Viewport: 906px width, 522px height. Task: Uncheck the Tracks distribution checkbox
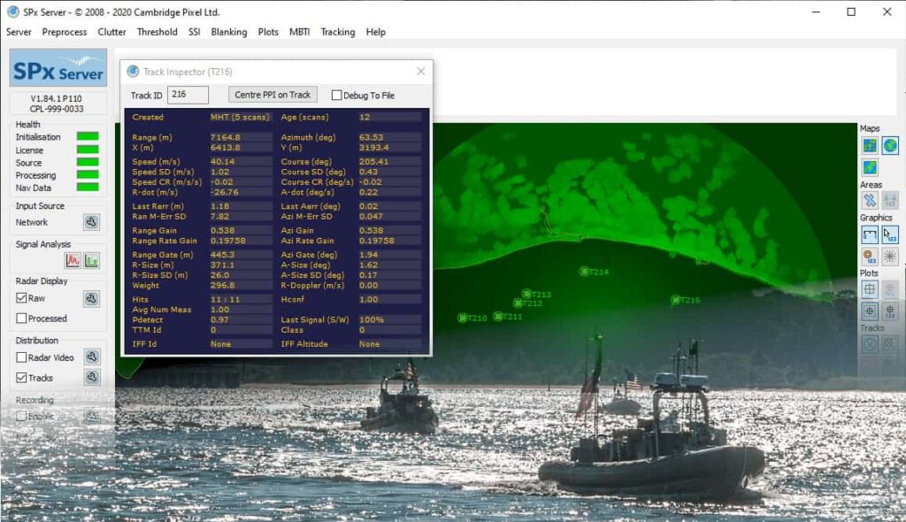click(x=21, y=378)
